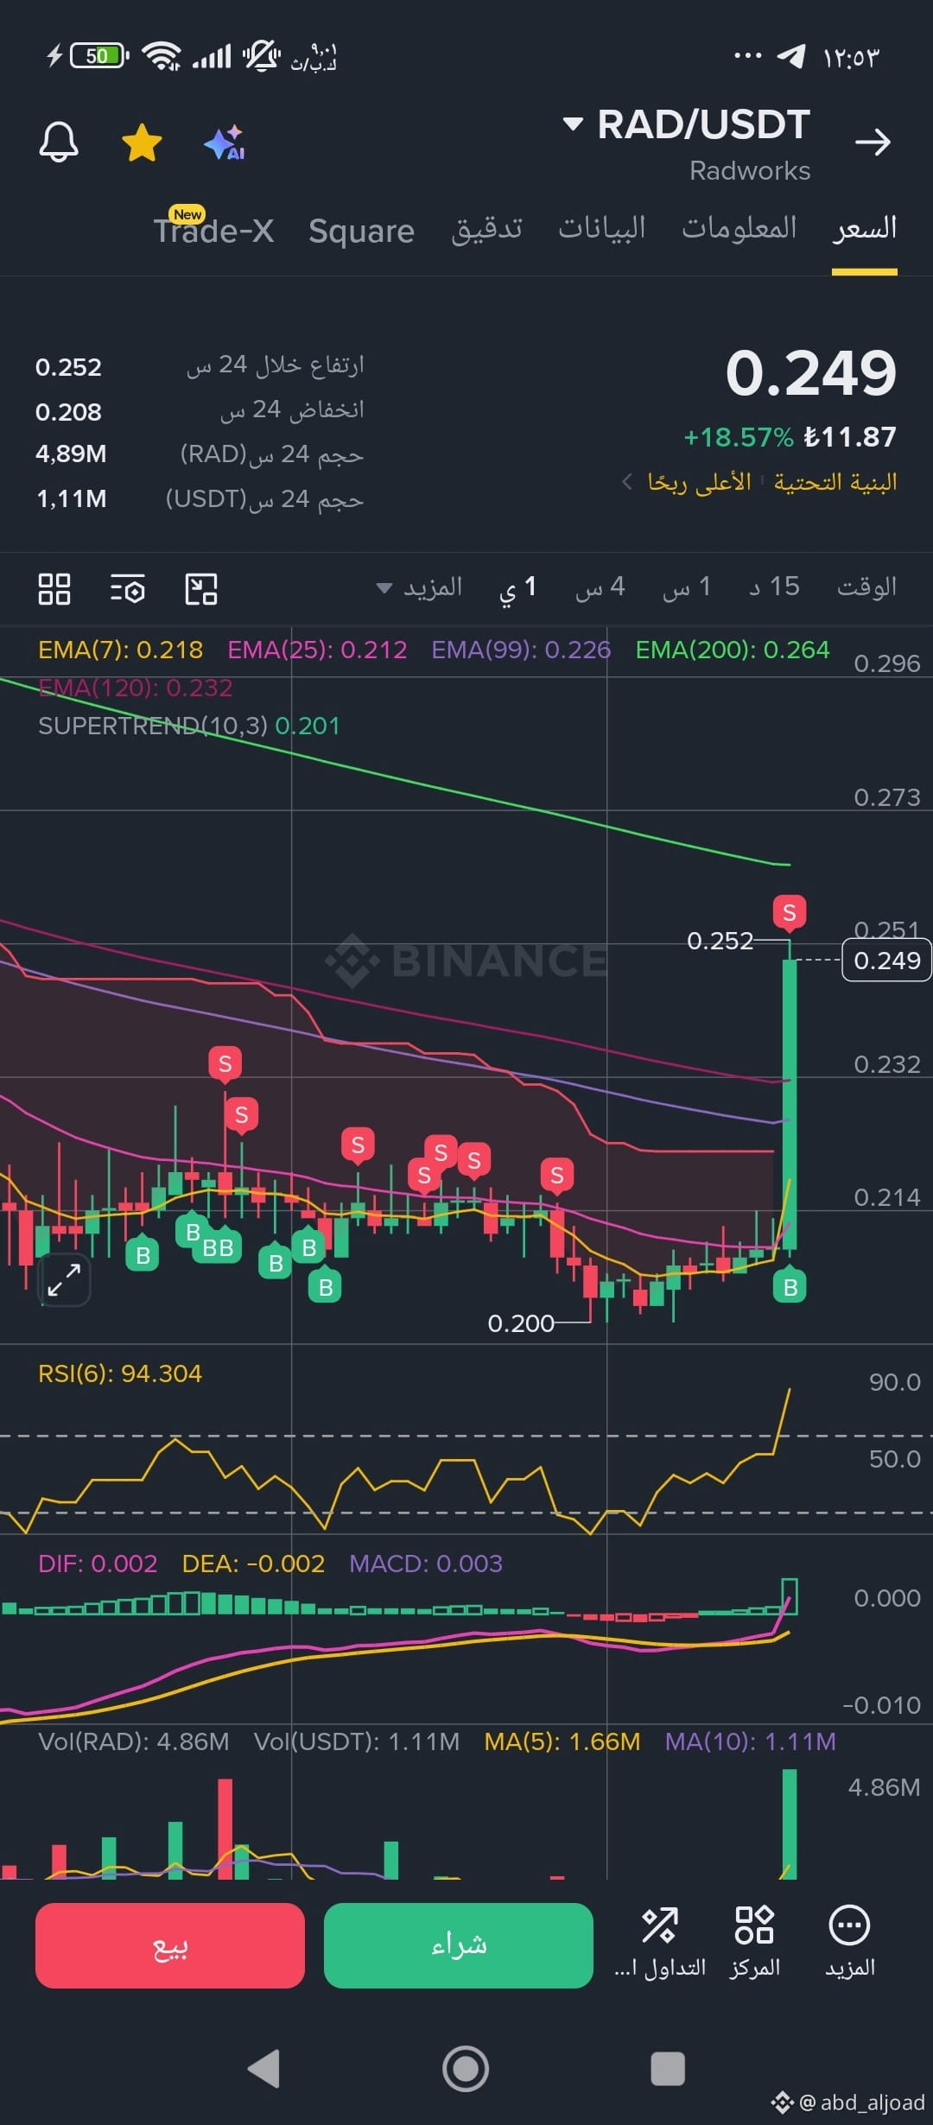The width and height of the screenshot is (933, 2125).
Task: Open price alert bell icon
Action: pyautogui.click(x=59, y=142)
